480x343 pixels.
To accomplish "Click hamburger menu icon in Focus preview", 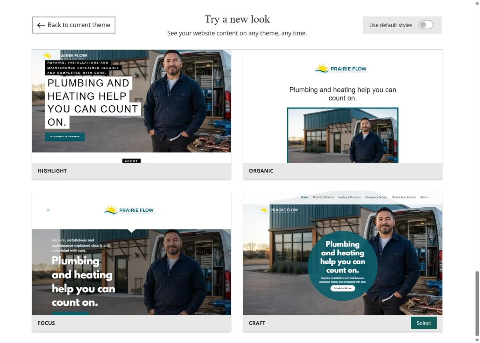I will (x=48, y=210).
